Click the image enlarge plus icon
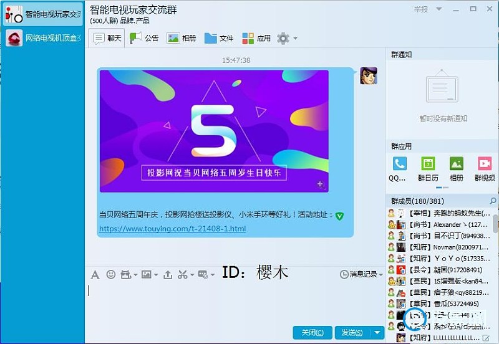This screenshot has width=499, height=344. click(x=320, y=184)
